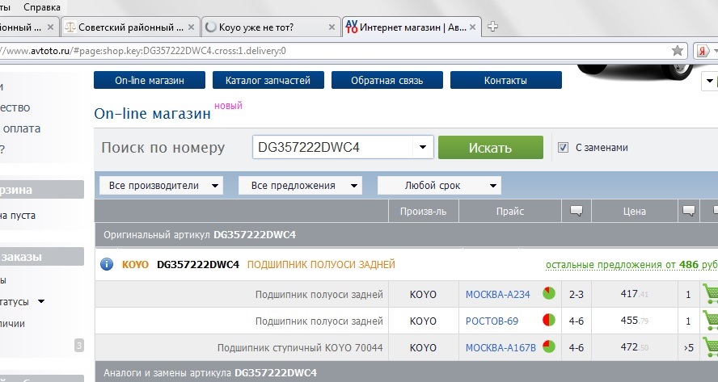The image size is (718, 382).
Task: Switch to 'Советский районный' browser tab
Action: pos(128,27)
